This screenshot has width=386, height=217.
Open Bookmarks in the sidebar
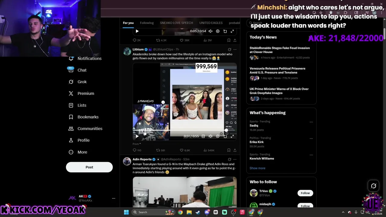84,117
